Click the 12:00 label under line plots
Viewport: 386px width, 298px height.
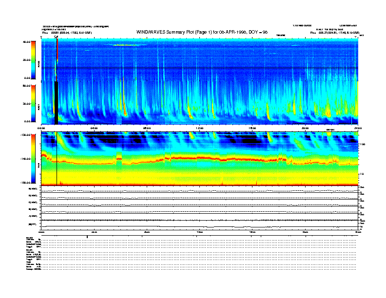200,232
